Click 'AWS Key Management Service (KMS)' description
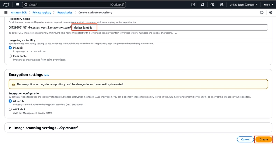The height and width of the screenshot is (149, 276). [x=32, y=113]
